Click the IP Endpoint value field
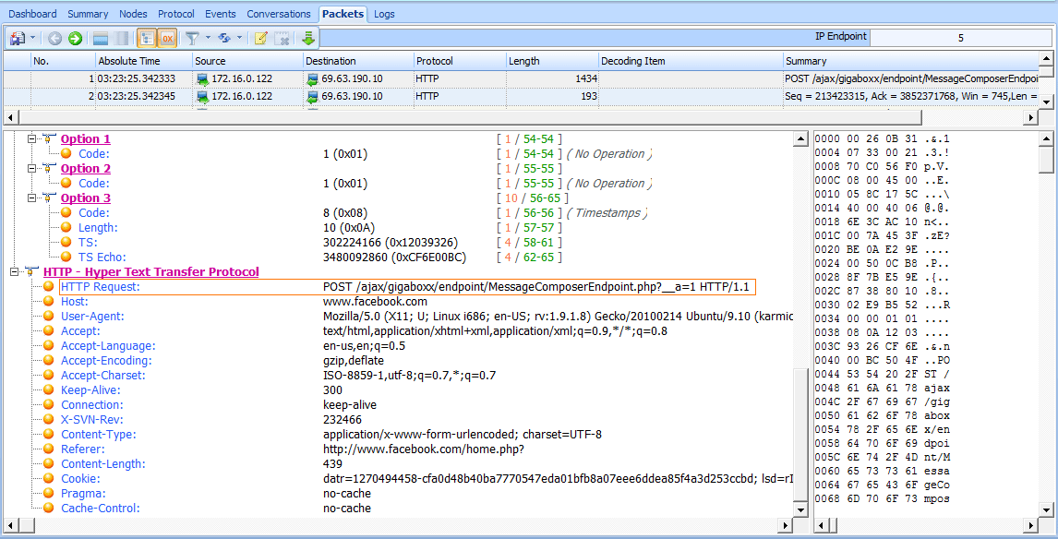The image size is (1058, 539). 961,38
